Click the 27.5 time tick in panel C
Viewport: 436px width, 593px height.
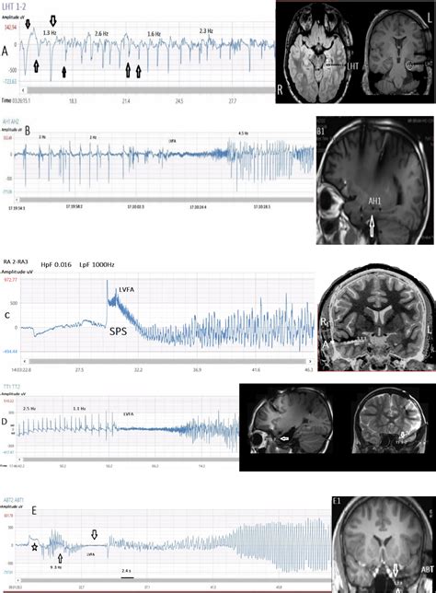[80, 370]
